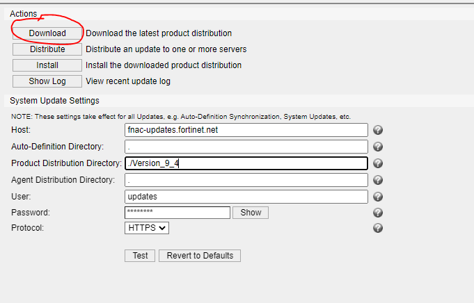Click the 'User:' label

point(21,197)
